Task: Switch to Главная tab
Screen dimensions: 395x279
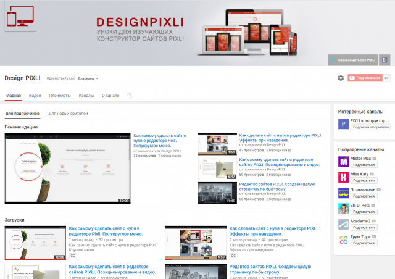Action: coord(13,96)
